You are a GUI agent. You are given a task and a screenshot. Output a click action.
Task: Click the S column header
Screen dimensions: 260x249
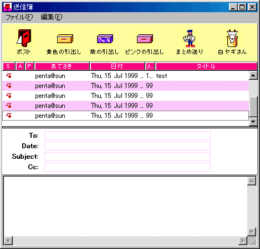[x=8, y=66]
